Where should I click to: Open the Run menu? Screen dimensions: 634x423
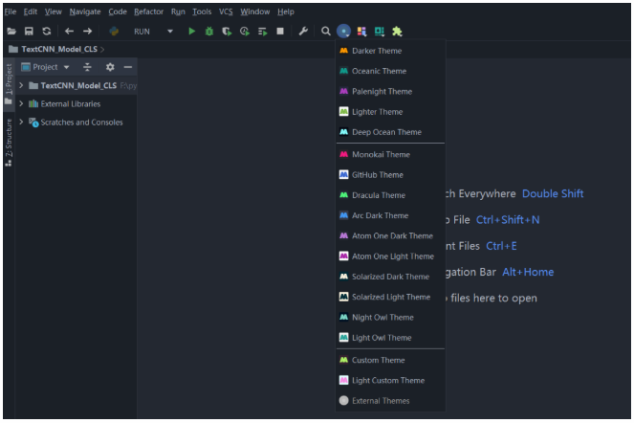click(x=178, y=11)
